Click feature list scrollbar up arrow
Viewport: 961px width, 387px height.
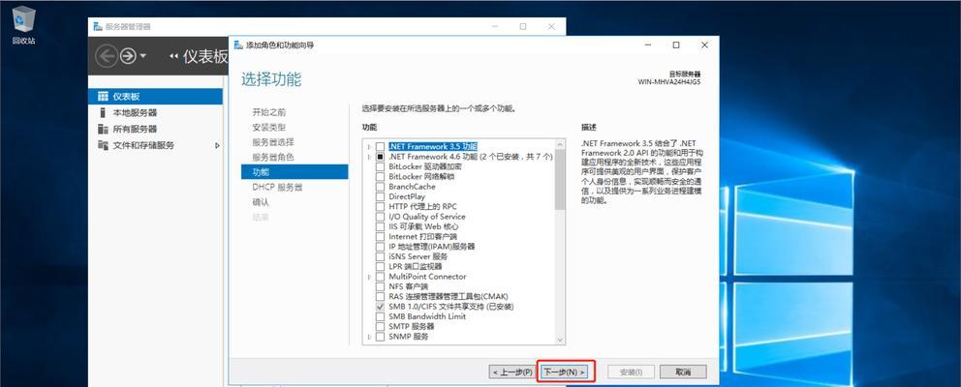point(560,144)
